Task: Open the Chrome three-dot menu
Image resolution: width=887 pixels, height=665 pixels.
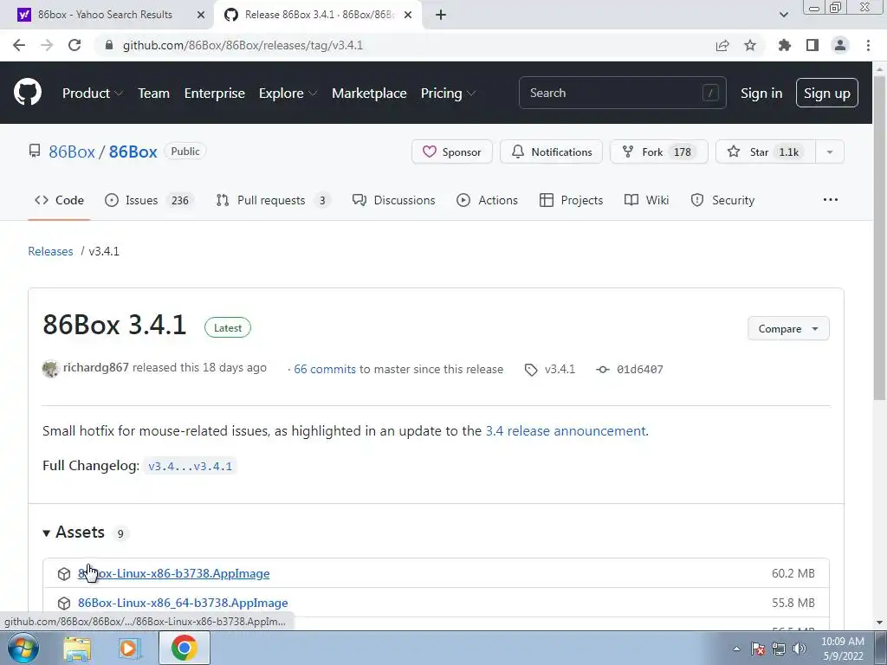Action: 868,45
